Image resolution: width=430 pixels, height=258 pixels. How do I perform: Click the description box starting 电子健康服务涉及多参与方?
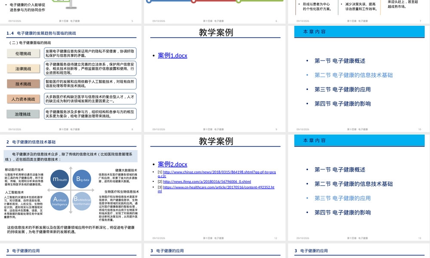(90, 114)
